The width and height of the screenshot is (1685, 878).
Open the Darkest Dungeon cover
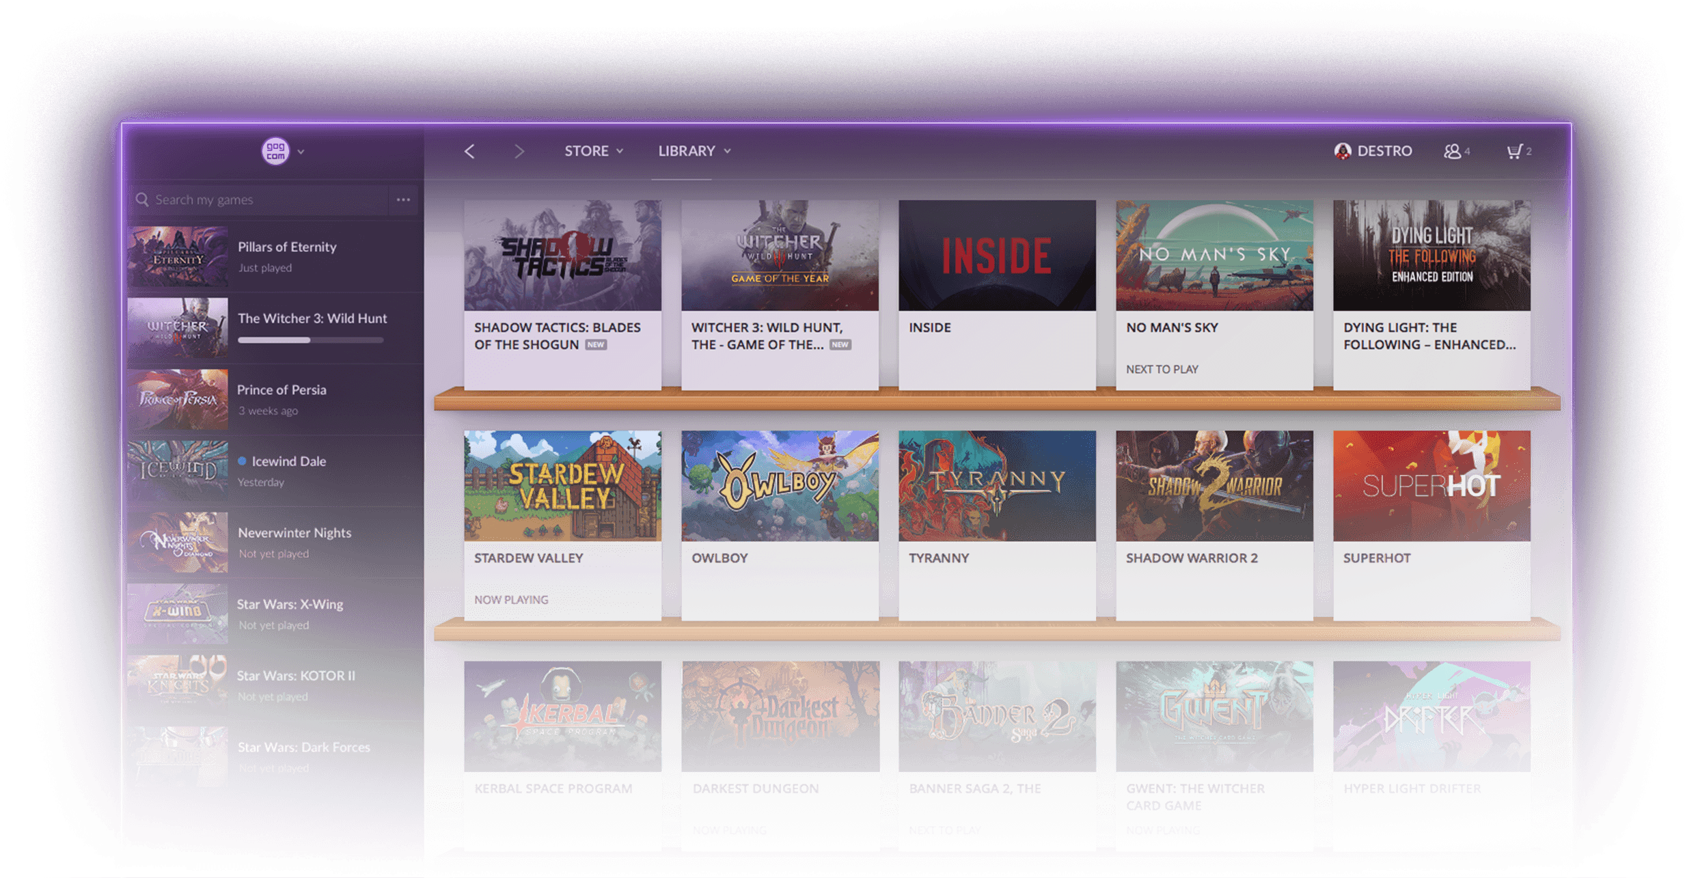click(780, 716)
